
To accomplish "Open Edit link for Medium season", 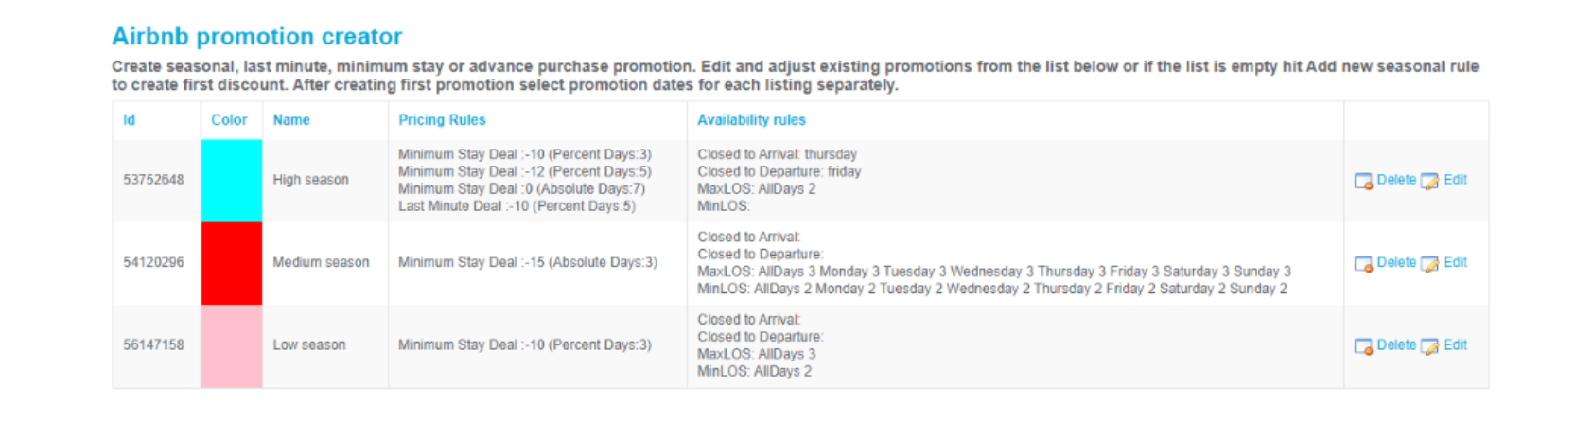I will 1455,262.
